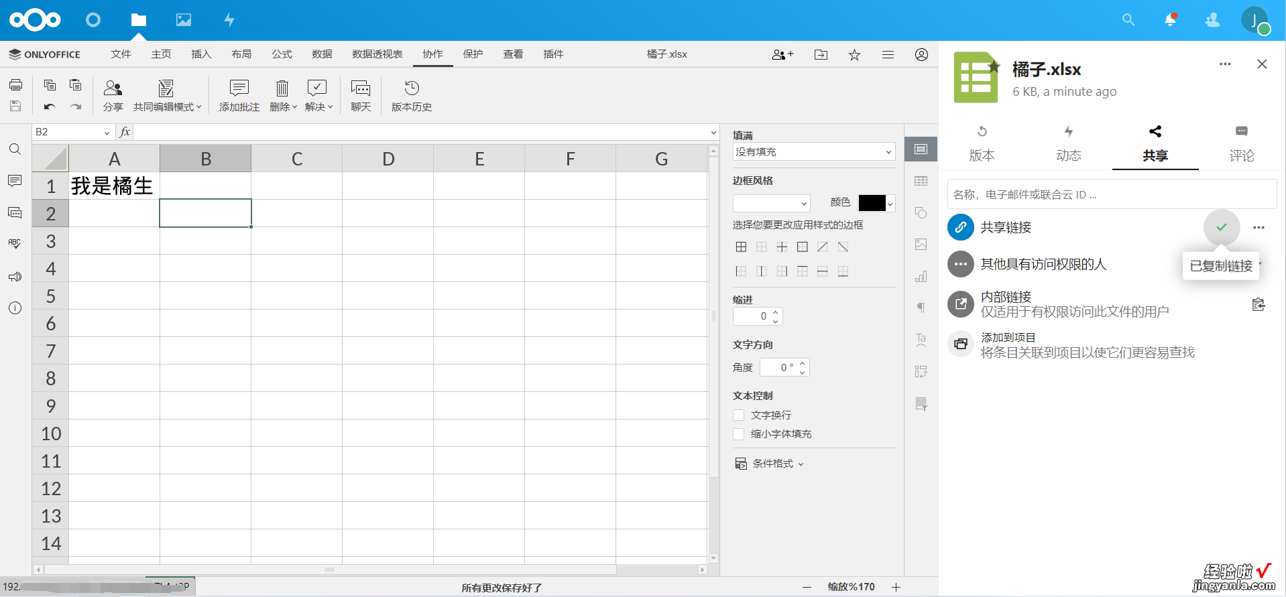Switch to the Data (数据) tab

pos(322,54)
